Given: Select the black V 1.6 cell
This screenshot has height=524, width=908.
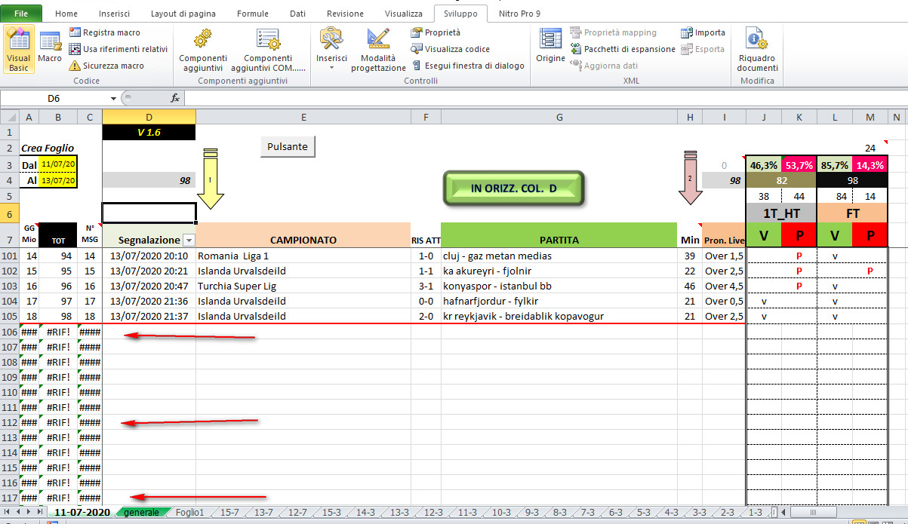Looking at the screenshot, I should coord(149,132).
